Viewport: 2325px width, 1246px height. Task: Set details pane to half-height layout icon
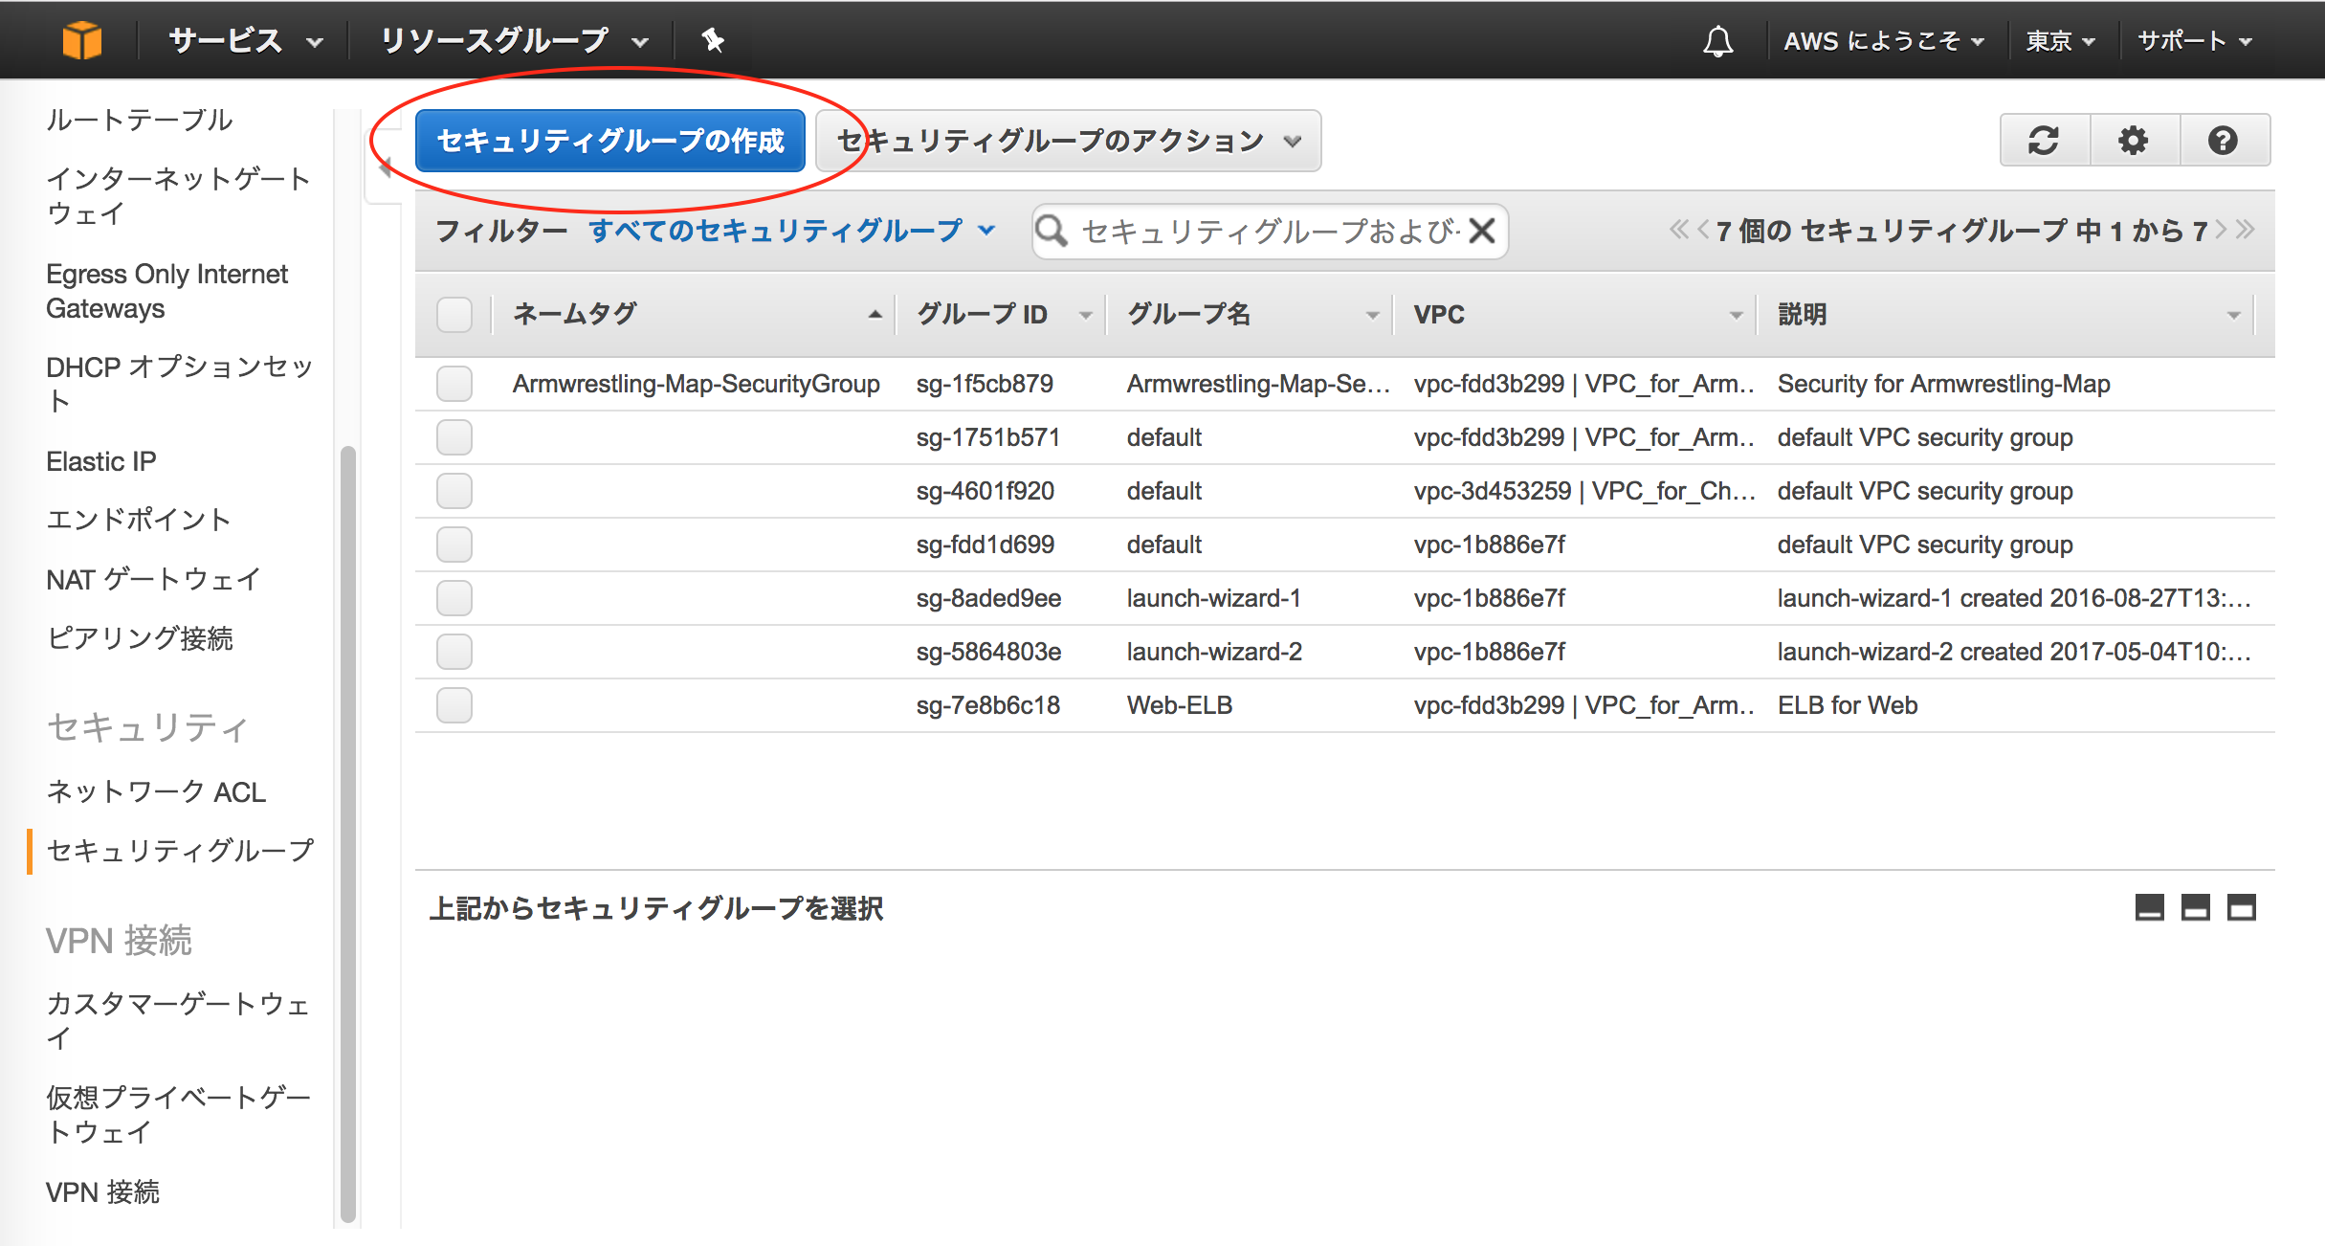[2196, 907]
